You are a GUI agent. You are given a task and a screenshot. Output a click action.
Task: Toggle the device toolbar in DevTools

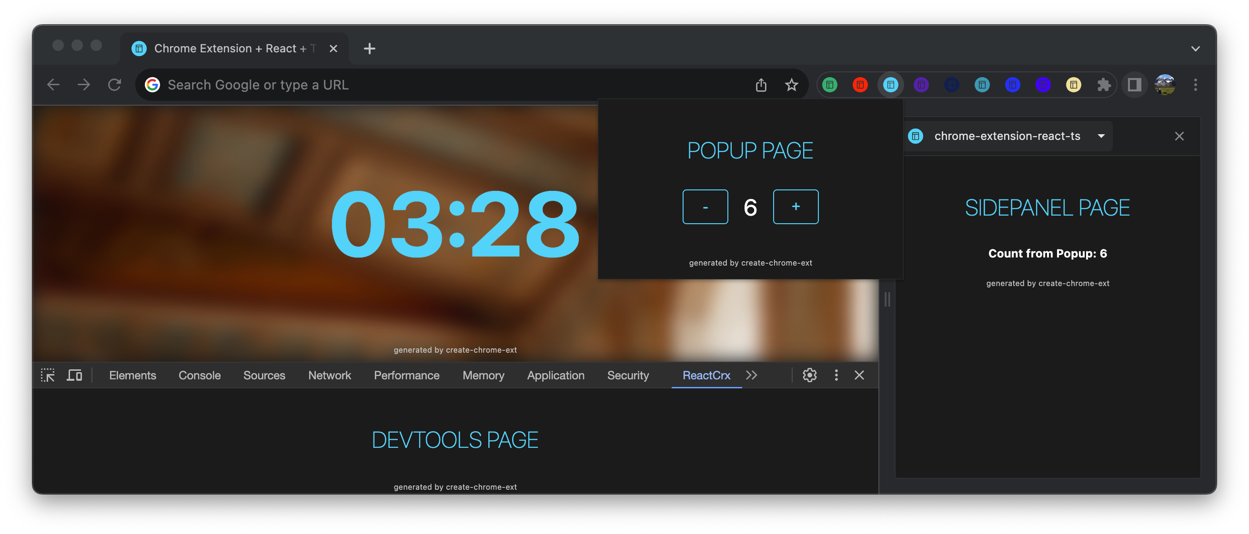click(74, 375)
